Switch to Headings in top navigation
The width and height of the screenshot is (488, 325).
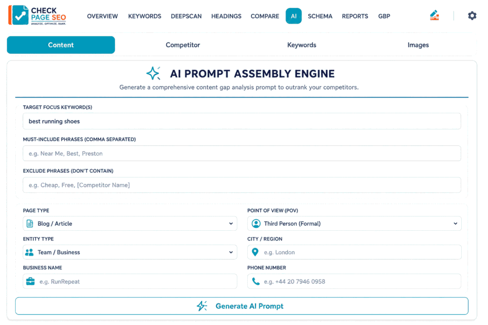point(226,16)
